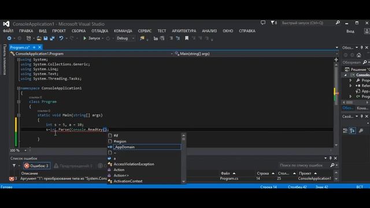The width and height of the screenshot is (370, 208).
Task: Click the comment selection toolbar icon
Action: point(171,38)
